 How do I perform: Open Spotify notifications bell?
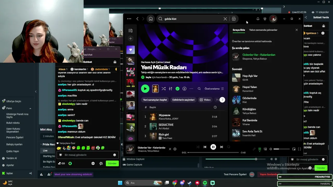[258, 19]
